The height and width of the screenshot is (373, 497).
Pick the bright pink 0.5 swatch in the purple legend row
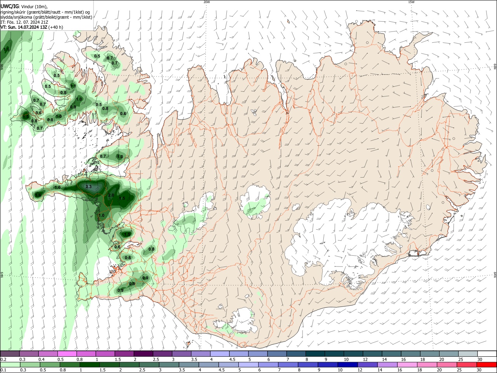pyautogui.click(x=67, y=354)
